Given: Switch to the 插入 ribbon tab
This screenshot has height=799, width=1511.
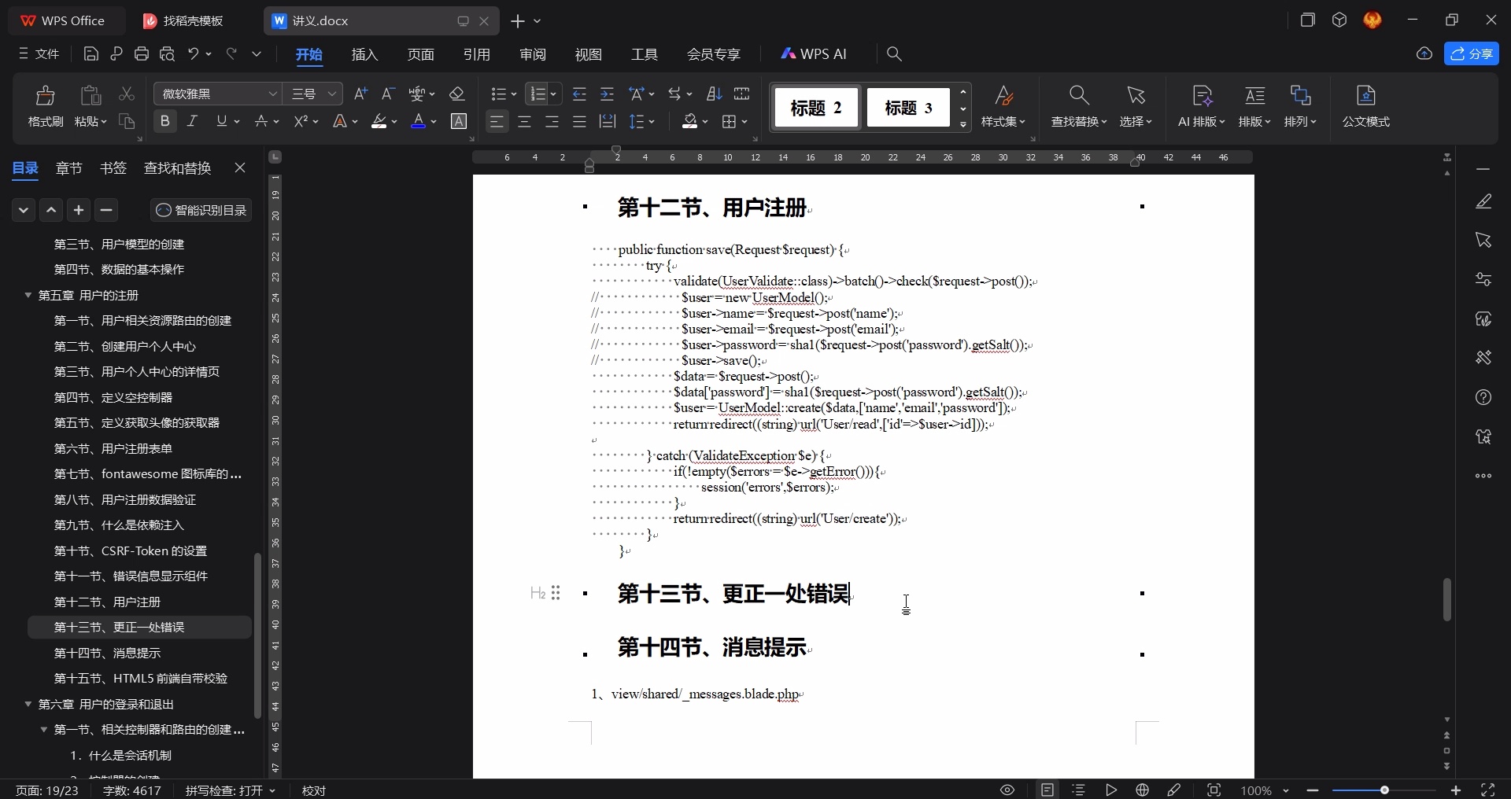Looking at the screenshot, I should click(x=363, y=54).
